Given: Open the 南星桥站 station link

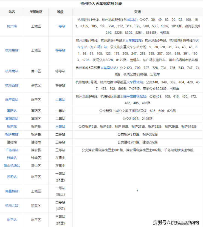Looking at the screenshot, I should tap(12, 191).
